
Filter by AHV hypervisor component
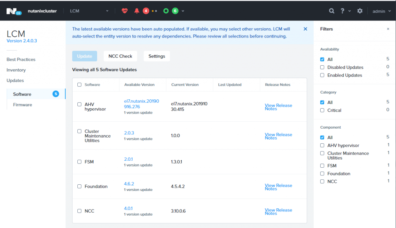[x=322, y=145]
